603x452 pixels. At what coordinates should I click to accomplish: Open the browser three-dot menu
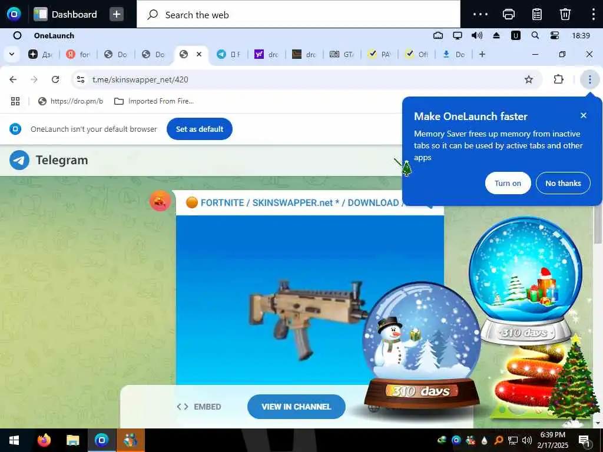[589, 79]
